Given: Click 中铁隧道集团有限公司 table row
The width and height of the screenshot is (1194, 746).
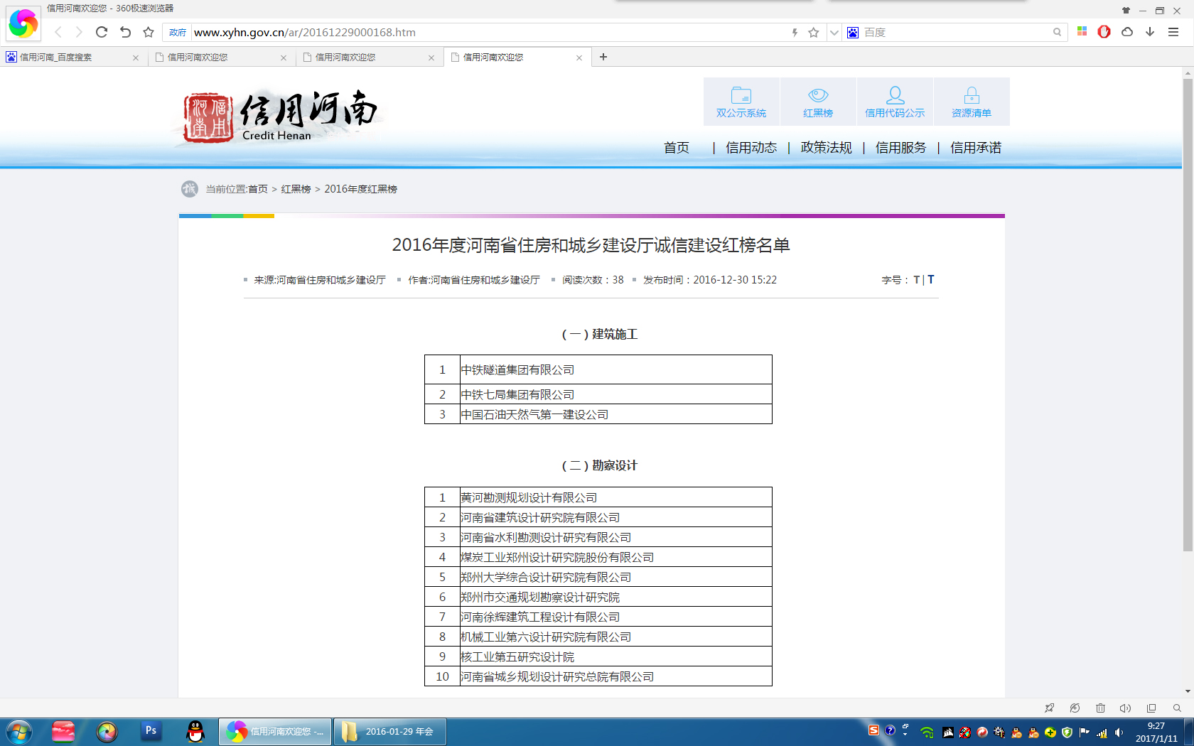Looking at the screenshot, I should (x=598, y=369).
